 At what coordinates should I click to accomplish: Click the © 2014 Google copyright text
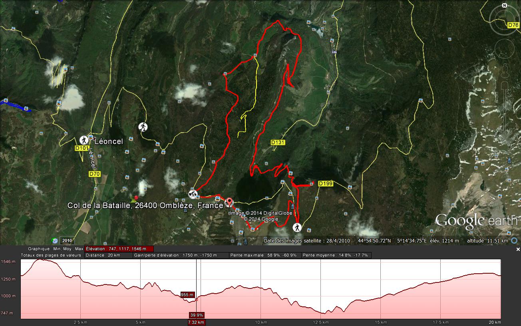261,219
